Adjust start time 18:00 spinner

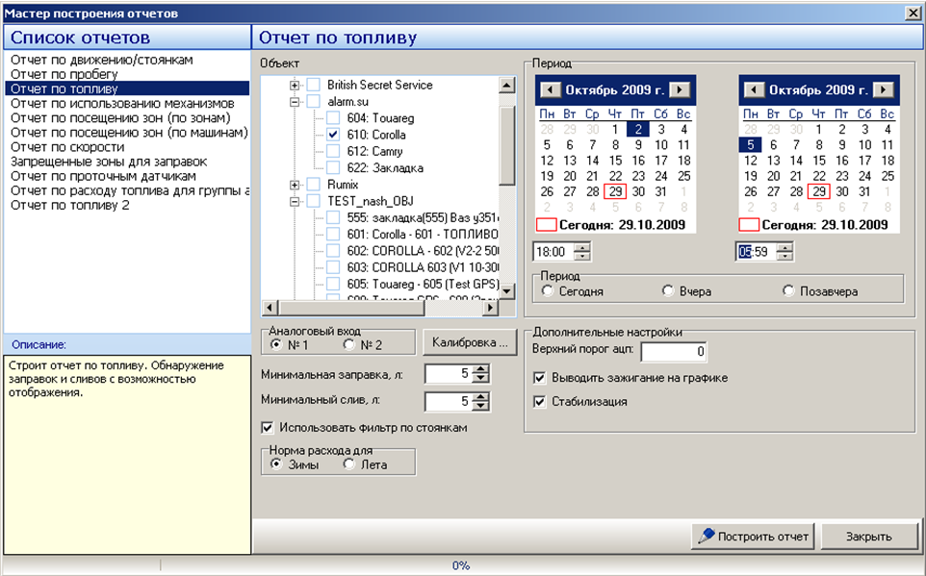click(x=582, y=252)
